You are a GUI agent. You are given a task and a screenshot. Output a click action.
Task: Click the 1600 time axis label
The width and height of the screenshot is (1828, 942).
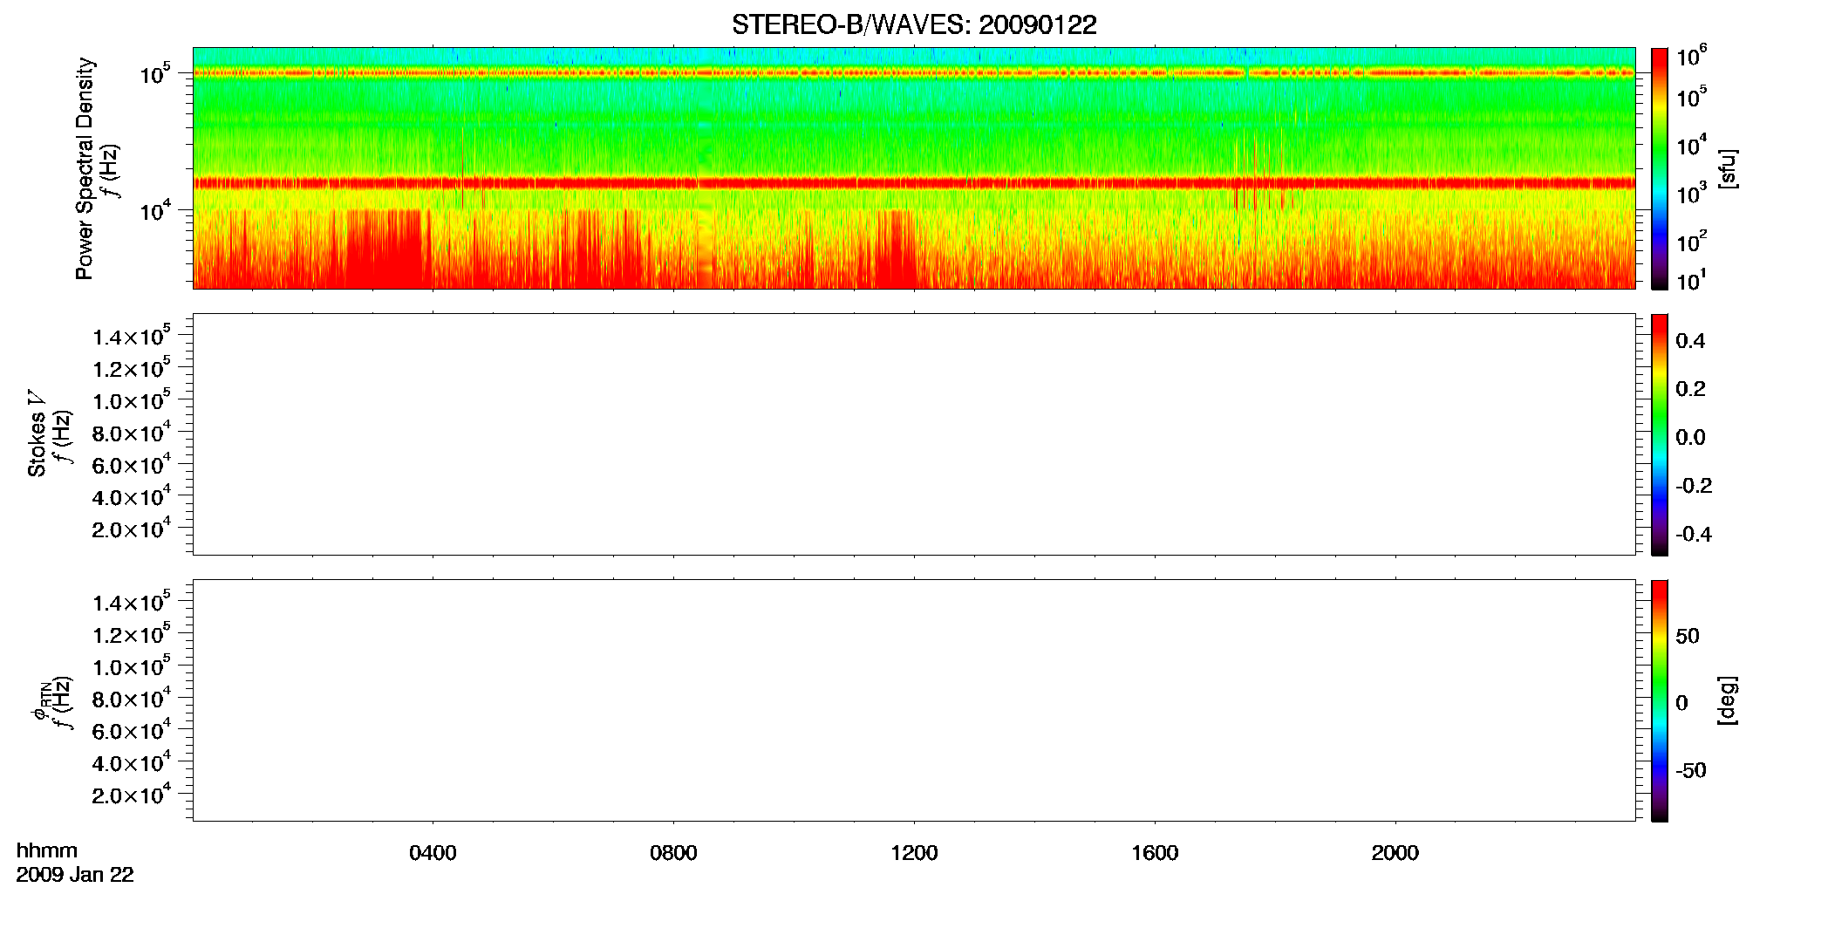(1155, 853)
